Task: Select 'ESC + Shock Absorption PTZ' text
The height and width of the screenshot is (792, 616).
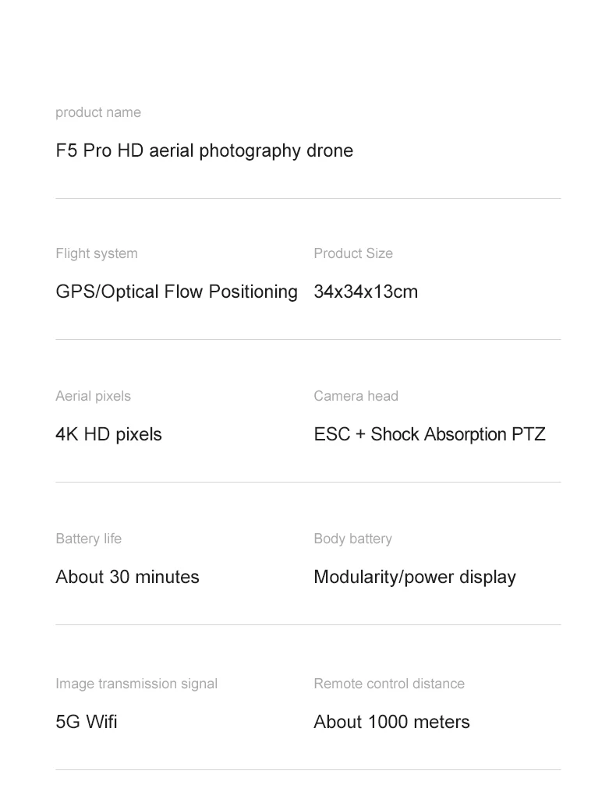Action: 430,434
